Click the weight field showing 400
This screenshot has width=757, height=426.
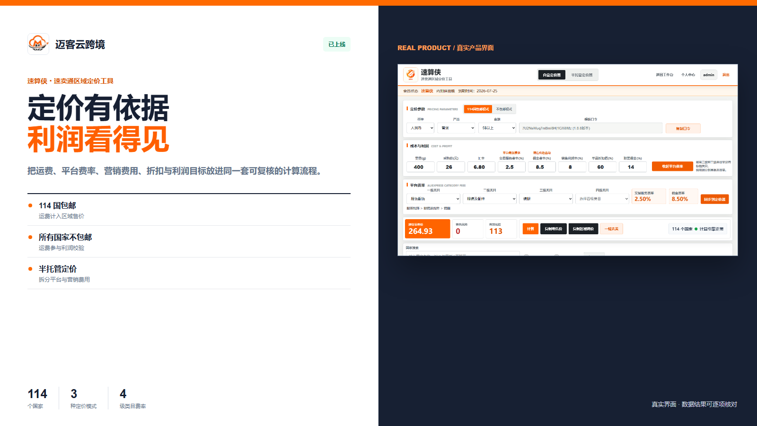[x=420, y=167]
